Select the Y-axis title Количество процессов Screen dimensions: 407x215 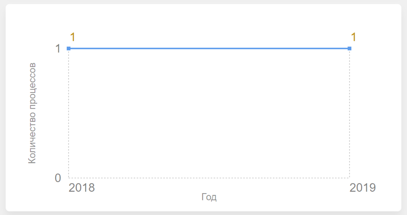(32, 113)
